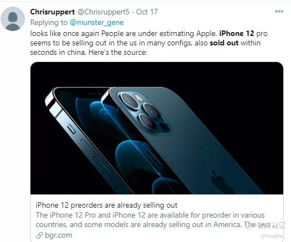The image size is (291, 242).
Task: Click the @Chrisruppert5 handle
Action: 103,12
